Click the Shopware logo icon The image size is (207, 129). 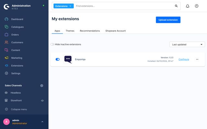tap(6, 7)
